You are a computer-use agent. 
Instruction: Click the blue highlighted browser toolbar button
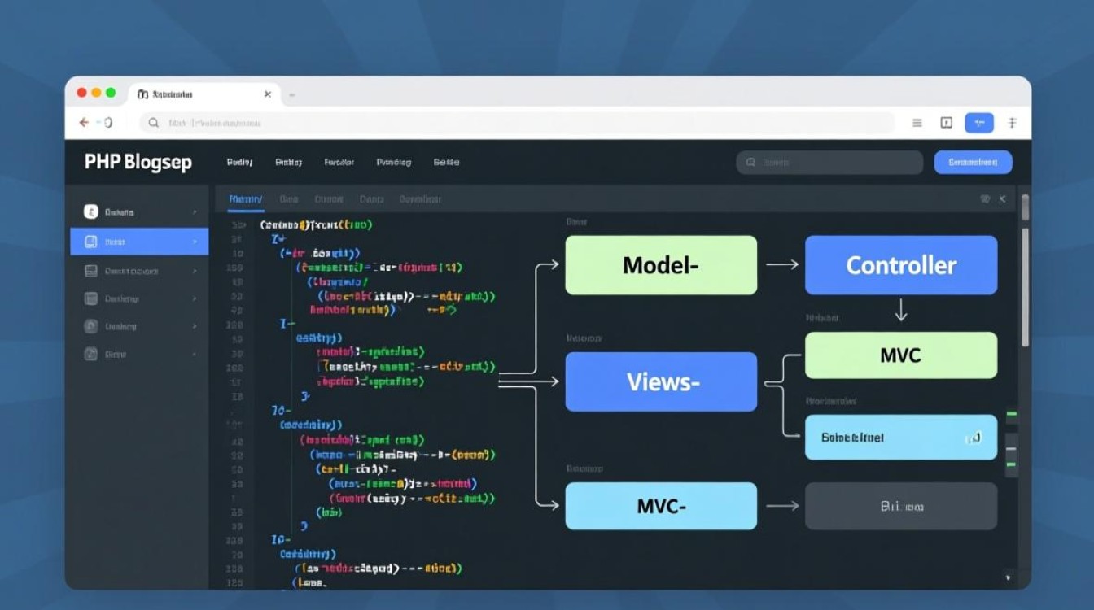[x=979, y=123]
